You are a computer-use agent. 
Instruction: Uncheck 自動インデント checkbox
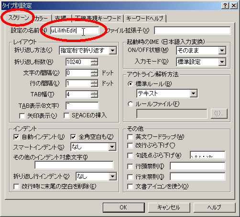16,137
